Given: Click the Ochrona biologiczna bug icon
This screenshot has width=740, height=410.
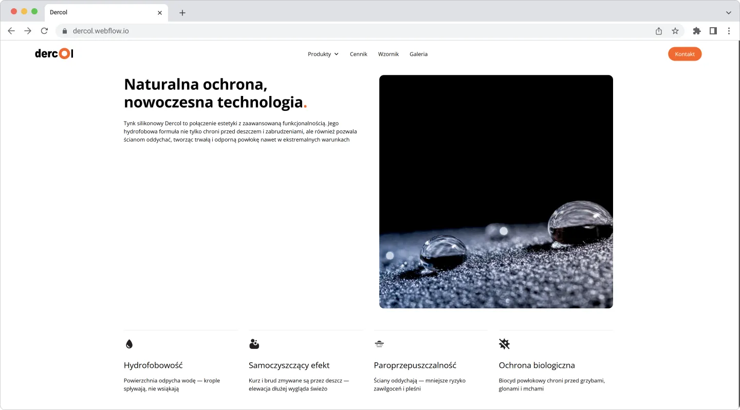Looking at the screenshot, I should pos(504,344).
